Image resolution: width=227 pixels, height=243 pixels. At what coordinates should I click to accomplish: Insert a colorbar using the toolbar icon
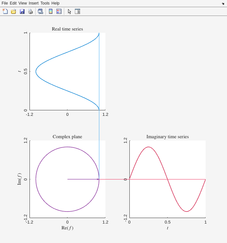click(51, 11)
